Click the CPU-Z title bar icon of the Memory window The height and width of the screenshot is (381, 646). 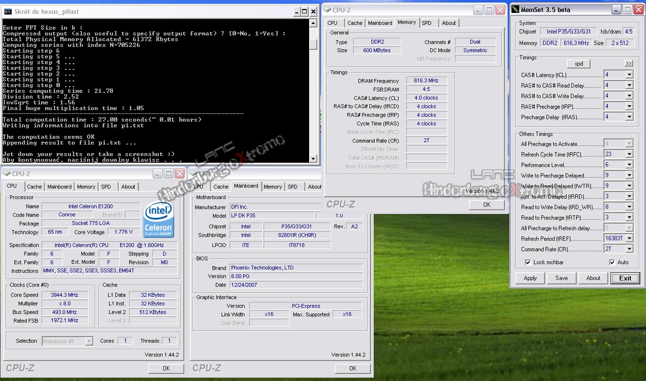327,10
